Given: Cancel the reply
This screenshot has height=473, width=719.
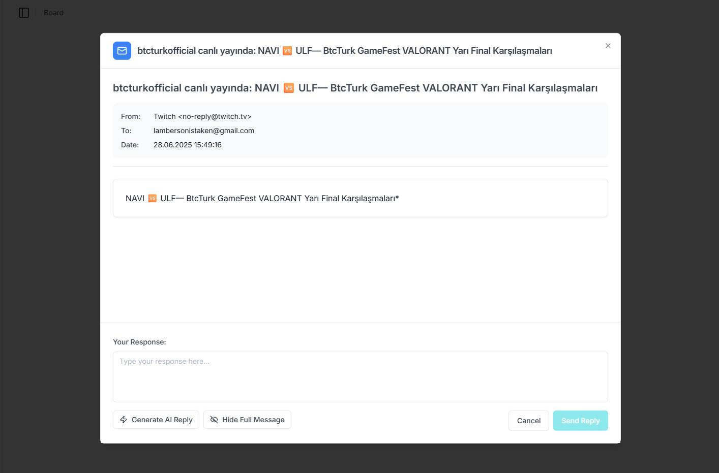Looking at the screenshot, I should 529,421.
